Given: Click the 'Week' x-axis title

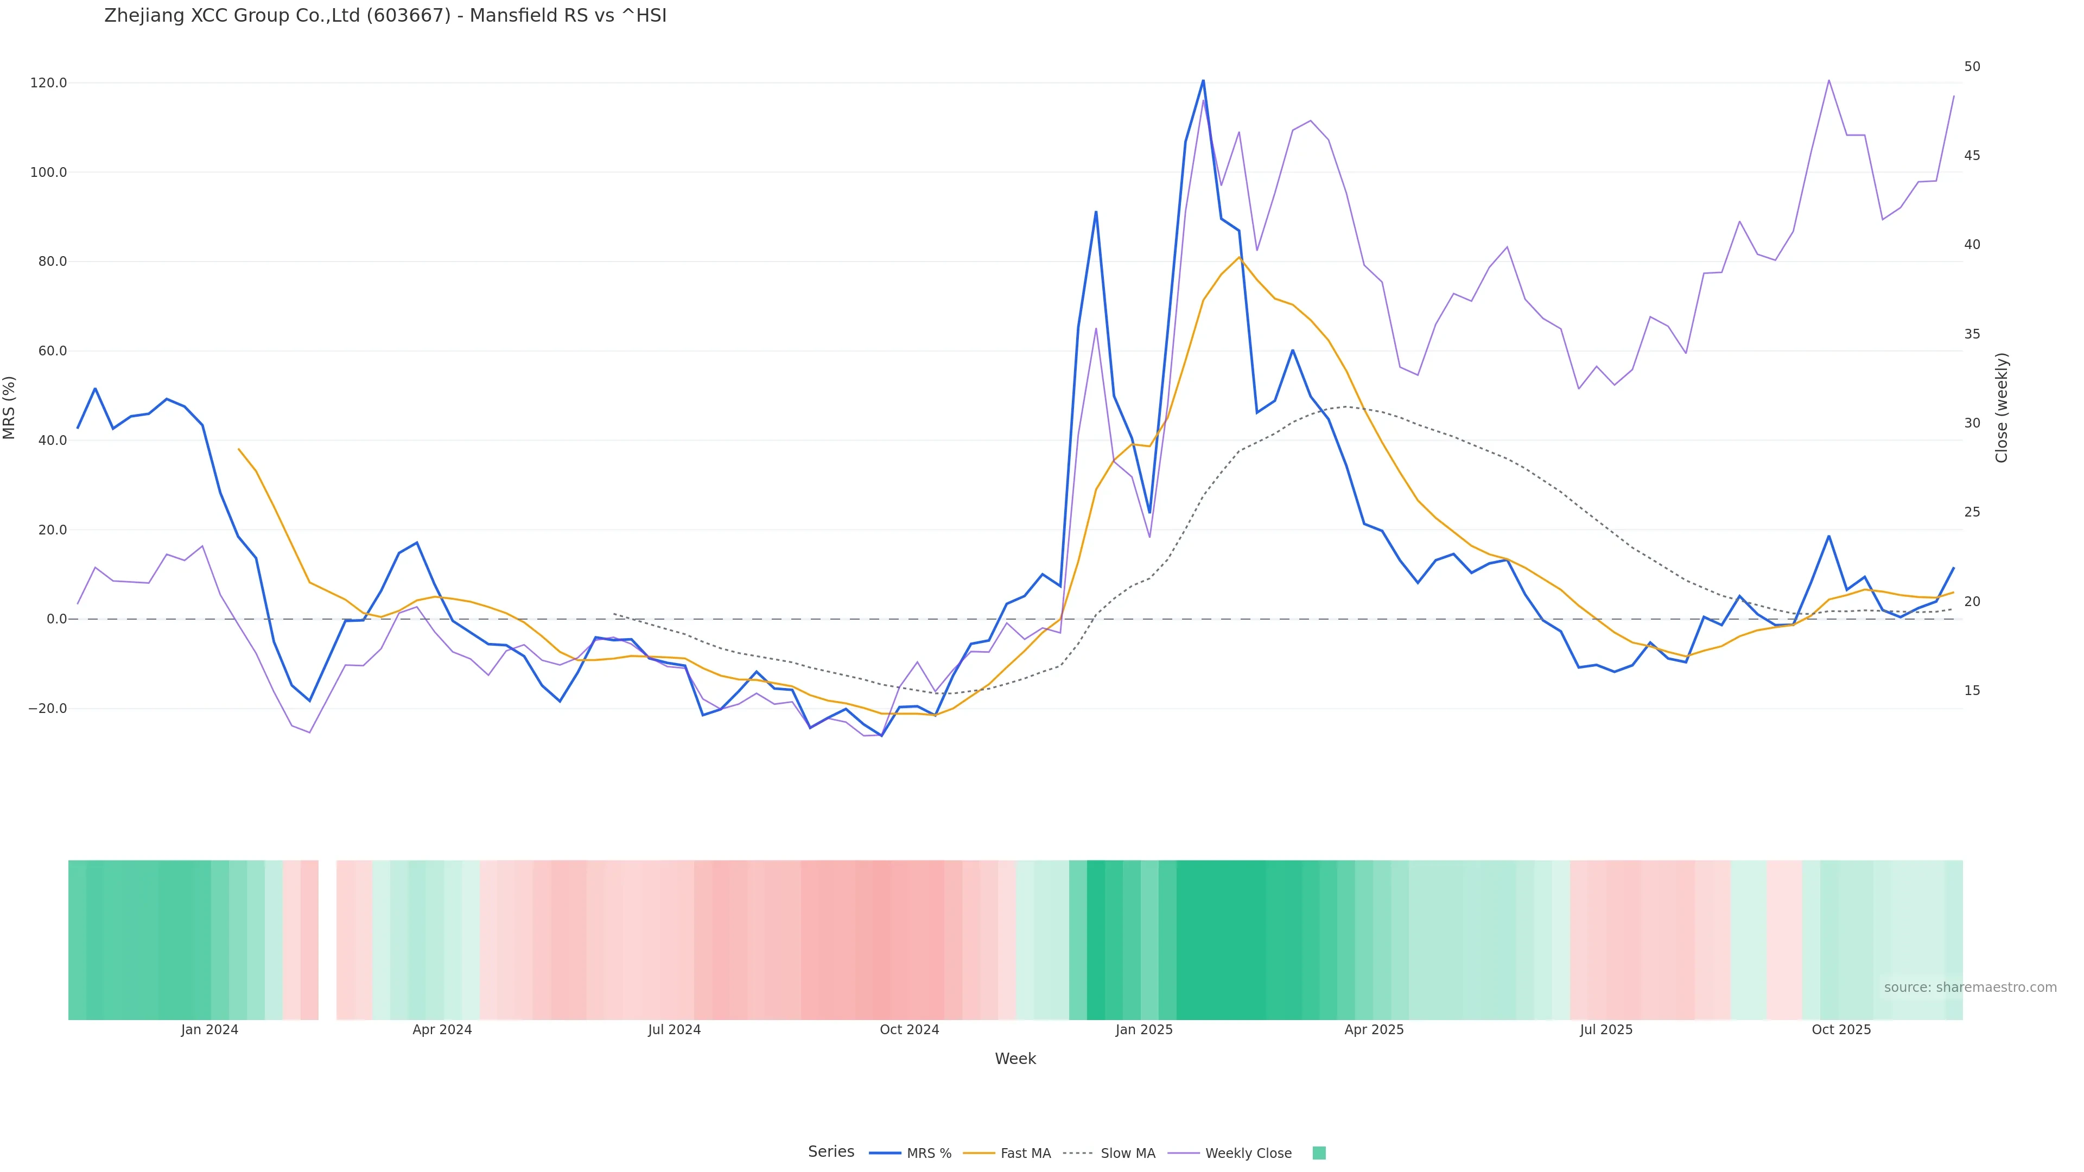Looking at the screenshot, I should coord(1015,1059).
